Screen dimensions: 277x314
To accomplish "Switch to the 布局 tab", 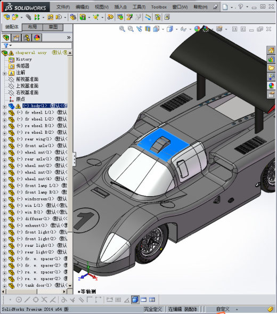I will pos(32,27).
